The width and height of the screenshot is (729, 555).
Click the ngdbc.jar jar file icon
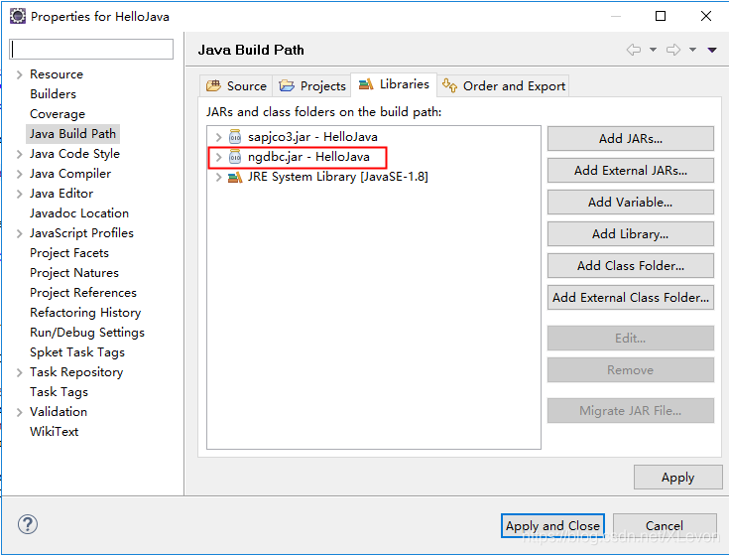(235, 157)
